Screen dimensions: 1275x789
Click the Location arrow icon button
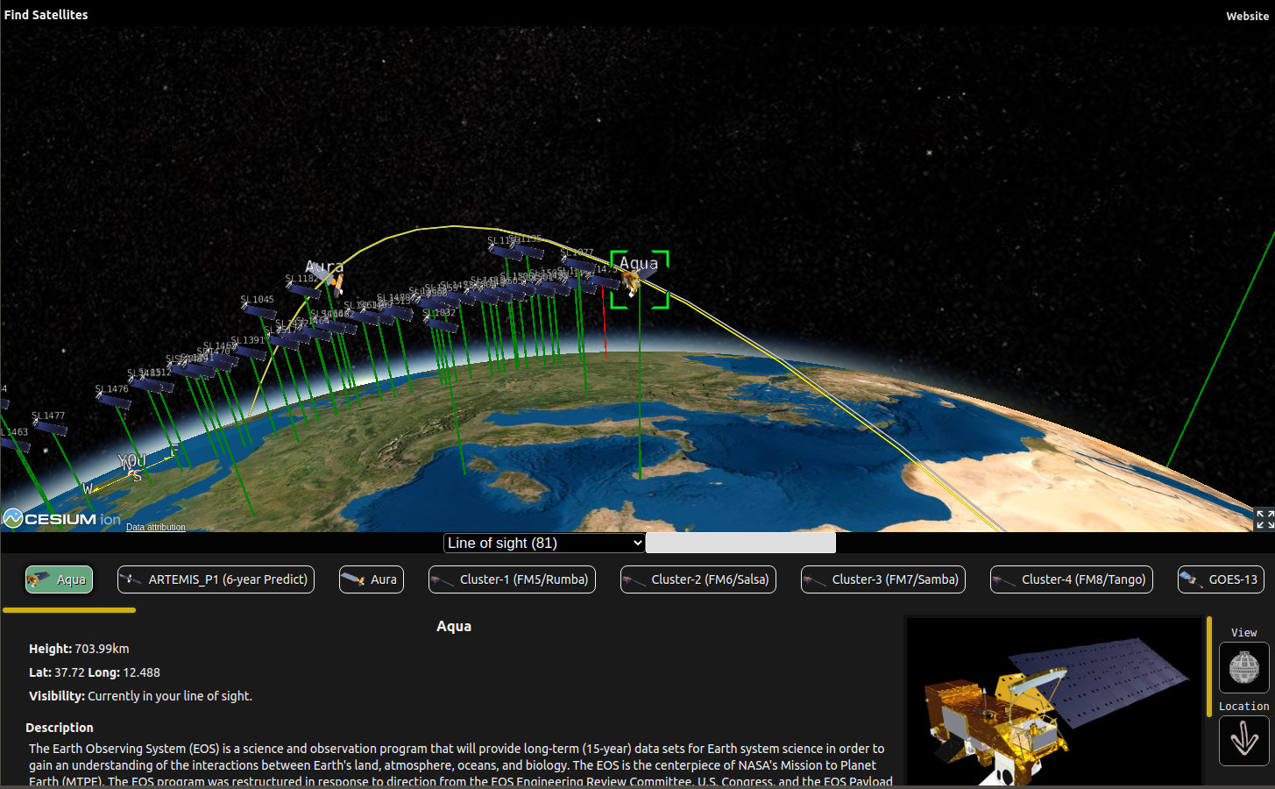(x=1244, y=741)
